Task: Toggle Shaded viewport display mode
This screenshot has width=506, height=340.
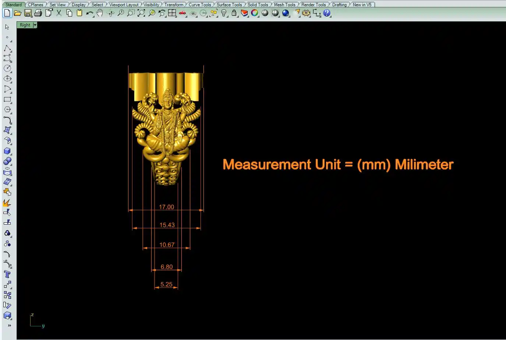Action: [265, 13]
